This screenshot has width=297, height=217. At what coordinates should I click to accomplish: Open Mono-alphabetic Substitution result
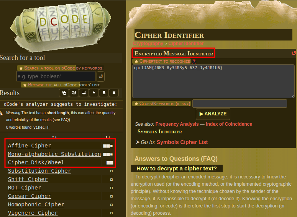point(54,154)
